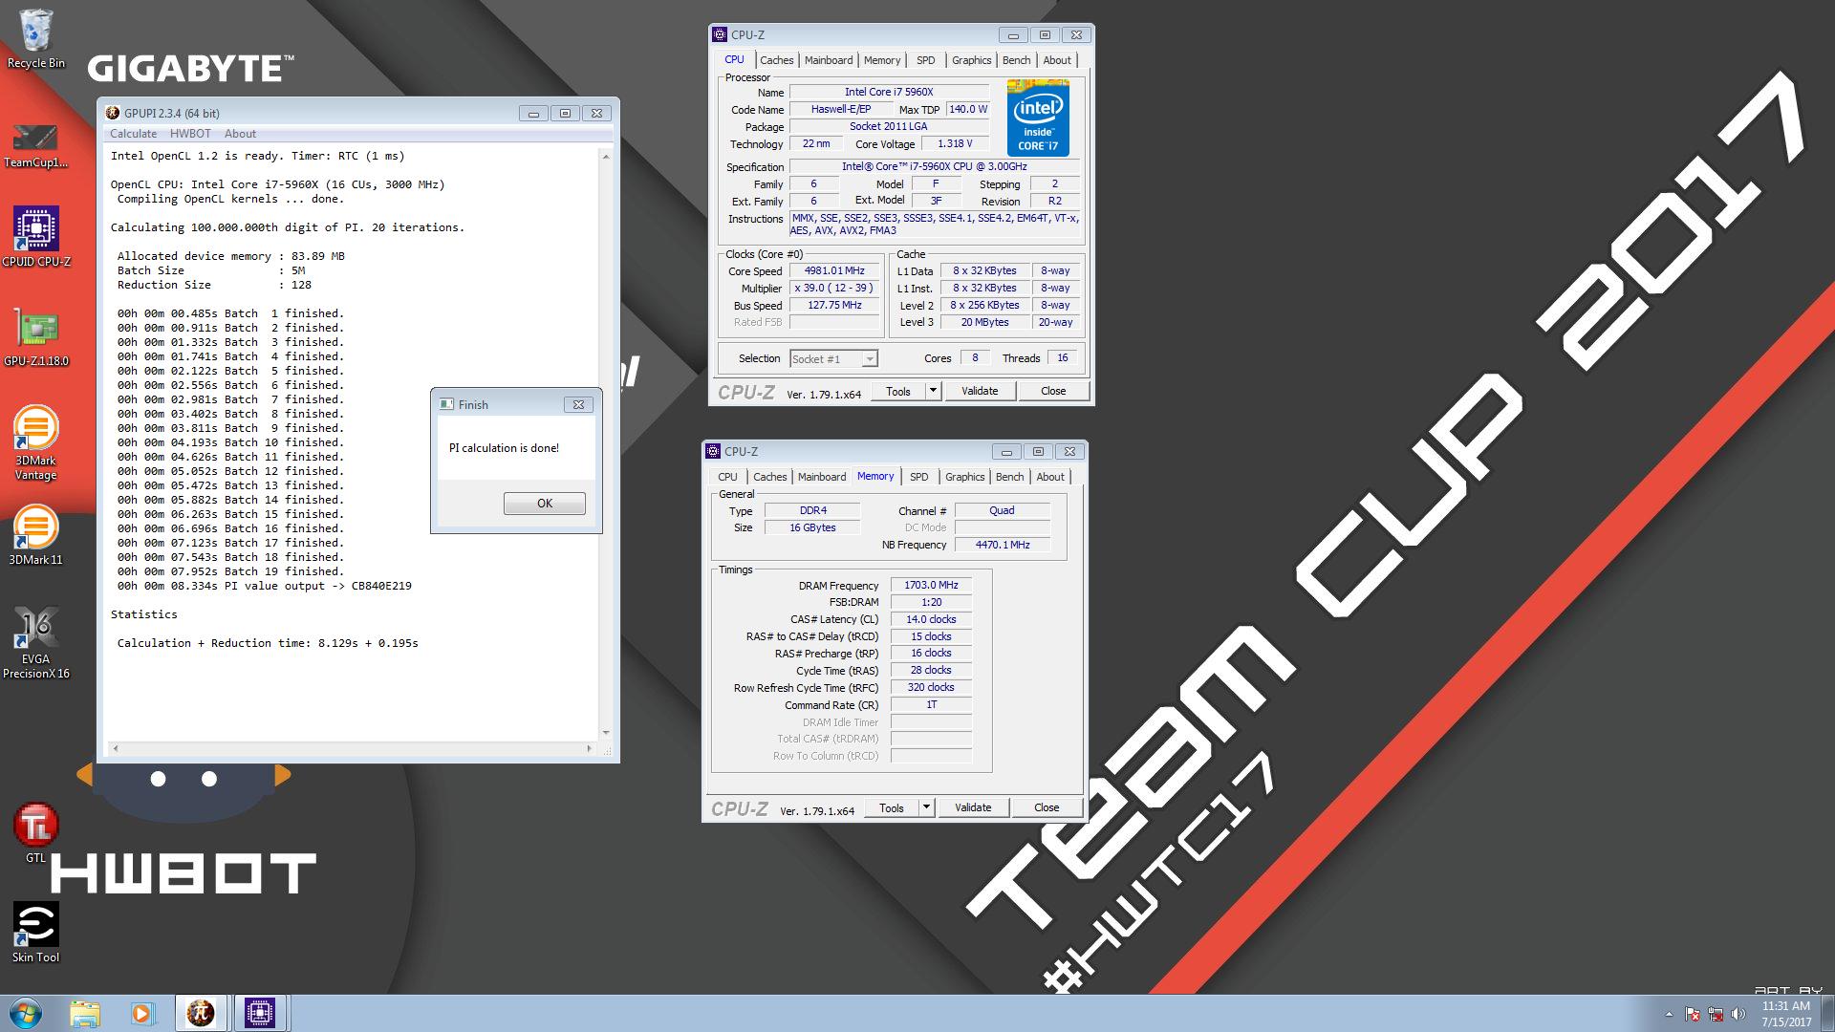Viewport: 1835px width, 1032px height.
Task: Select Bench tab in lower CPU-Z window
Action: 1009,477
